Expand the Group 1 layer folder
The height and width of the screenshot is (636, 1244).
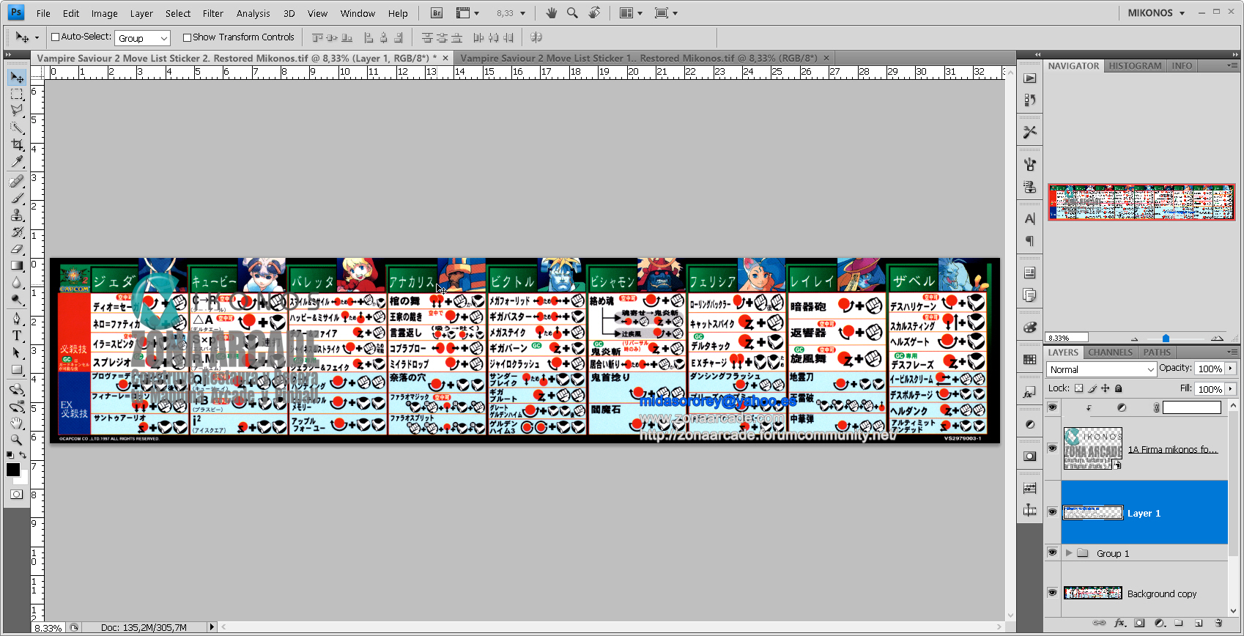[x=1069, y=553]
